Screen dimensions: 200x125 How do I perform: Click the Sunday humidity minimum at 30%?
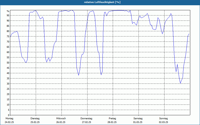tap(180, 83)
